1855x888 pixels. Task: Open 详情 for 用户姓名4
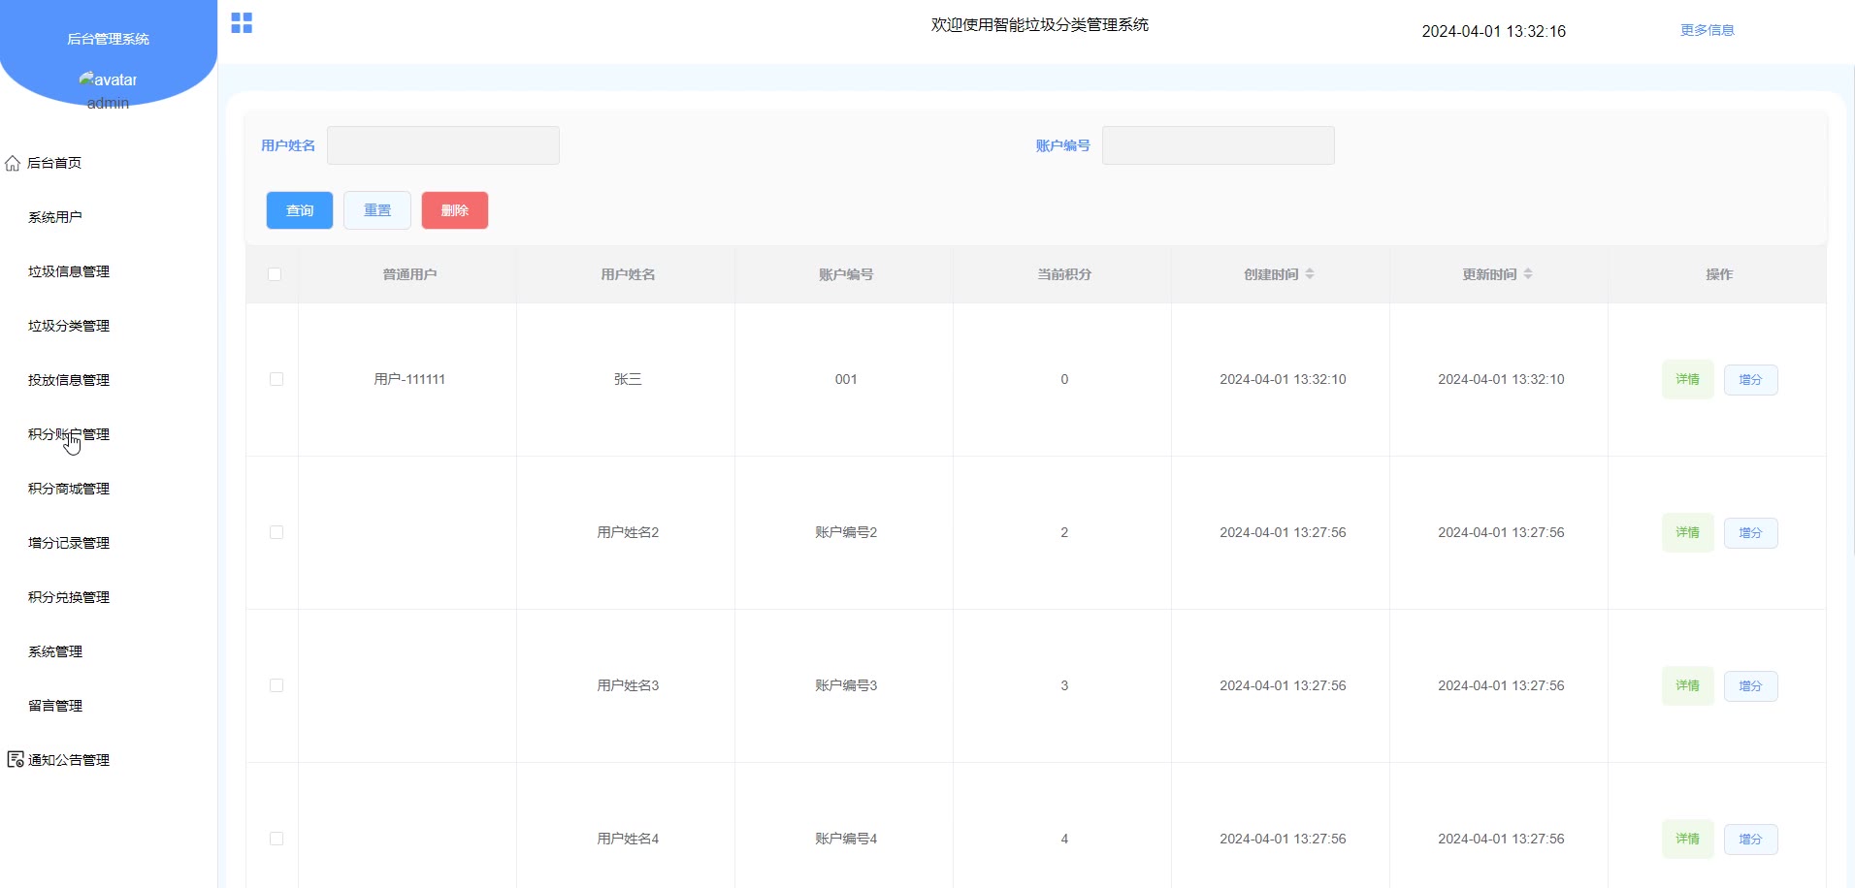click(1688, 839)
